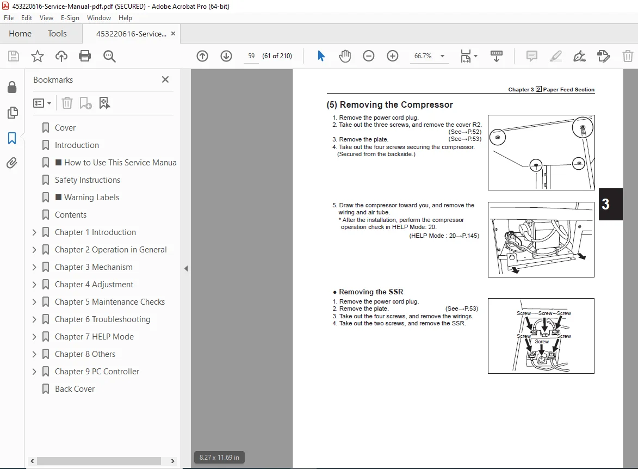Click the 66.7% zoom value field
The width and height of the screenshot is (638, 469).
click(423, 56)
